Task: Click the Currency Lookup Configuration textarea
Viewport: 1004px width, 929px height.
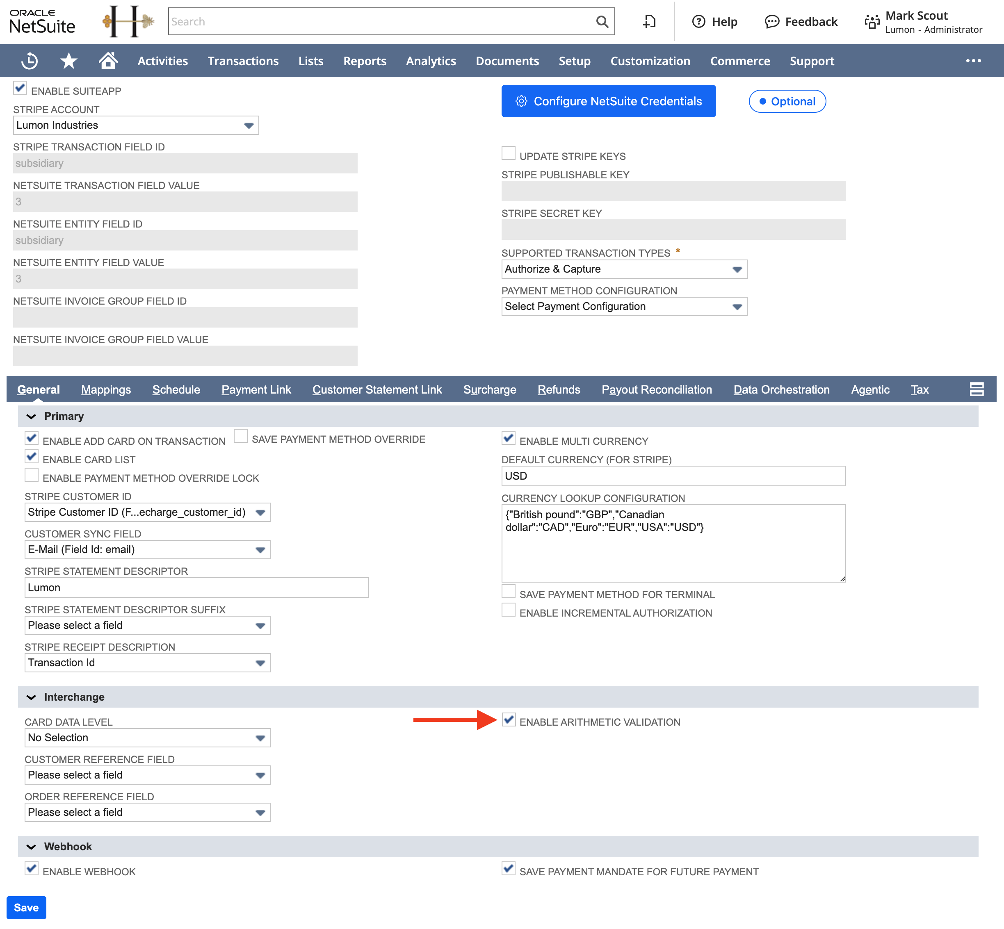Action: tap(673, 544)
